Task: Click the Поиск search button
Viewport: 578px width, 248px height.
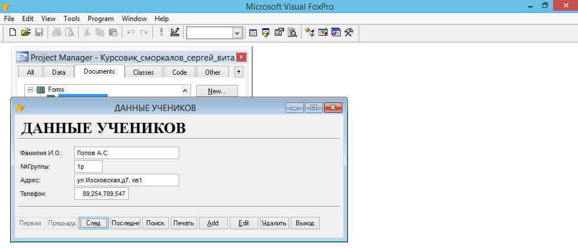Action: [155, 223]
